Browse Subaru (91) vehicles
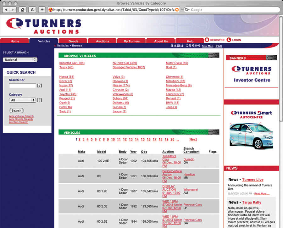The width and height of the screenshot is (283, 228). click(x=120, y=98)
